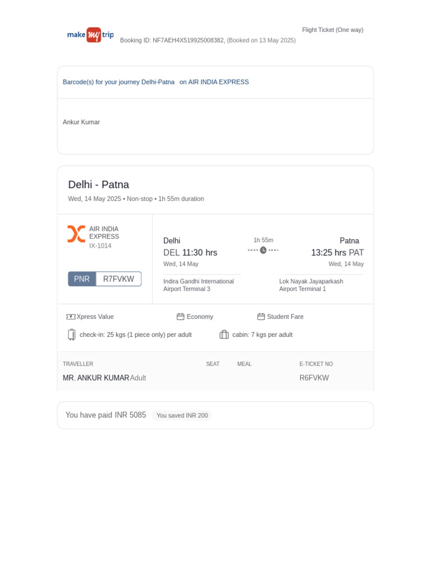Click the E-ticket number R6FVKW
431x575 pixels.
point(314,378)
